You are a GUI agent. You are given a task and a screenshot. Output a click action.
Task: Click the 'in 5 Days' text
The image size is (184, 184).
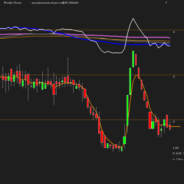tap(178, 159)
